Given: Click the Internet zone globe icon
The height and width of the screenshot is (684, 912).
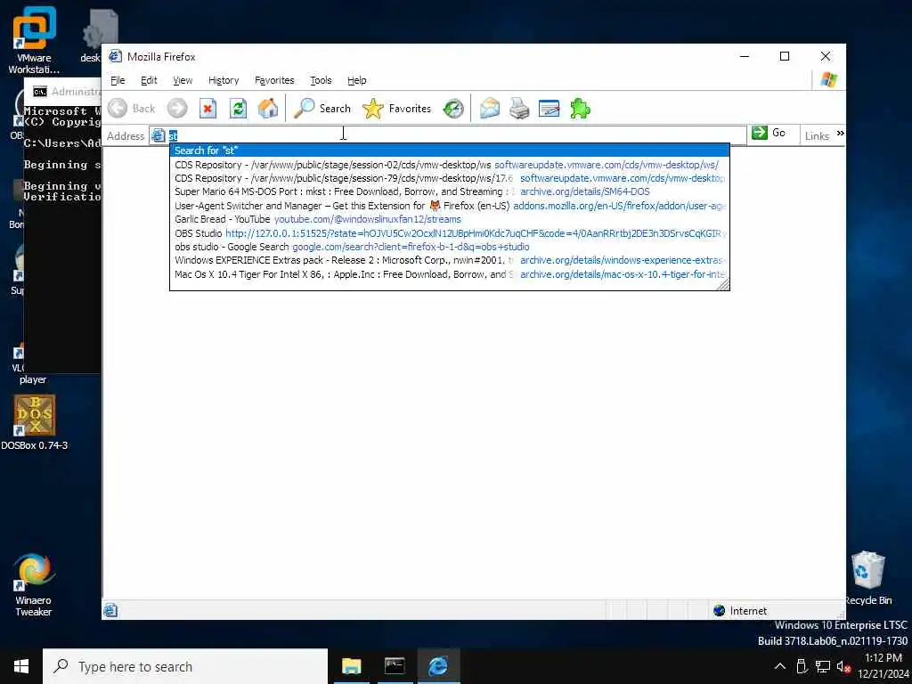Looking at the screenshot, I should (720, 610).
